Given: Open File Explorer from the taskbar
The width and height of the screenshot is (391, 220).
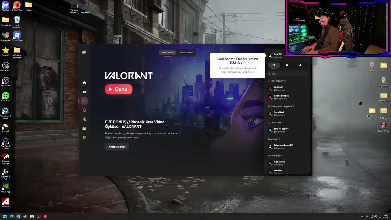Looking at the screenshot, I should 32,216.
